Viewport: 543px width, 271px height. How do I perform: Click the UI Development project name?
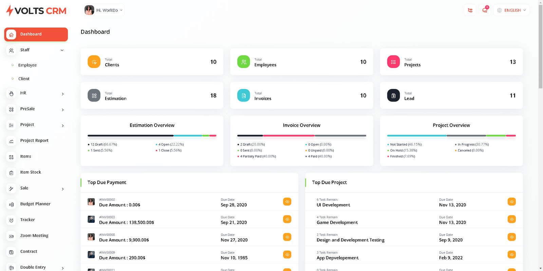333,205
